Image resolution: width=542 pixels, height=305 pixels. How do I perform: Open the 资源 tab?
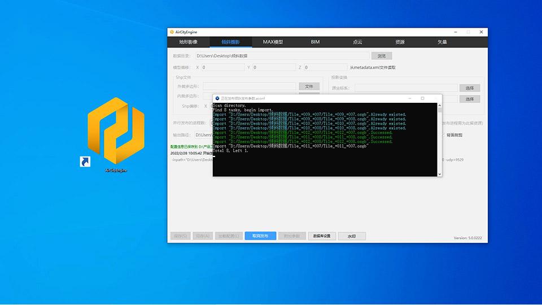(x=400, y=42)
